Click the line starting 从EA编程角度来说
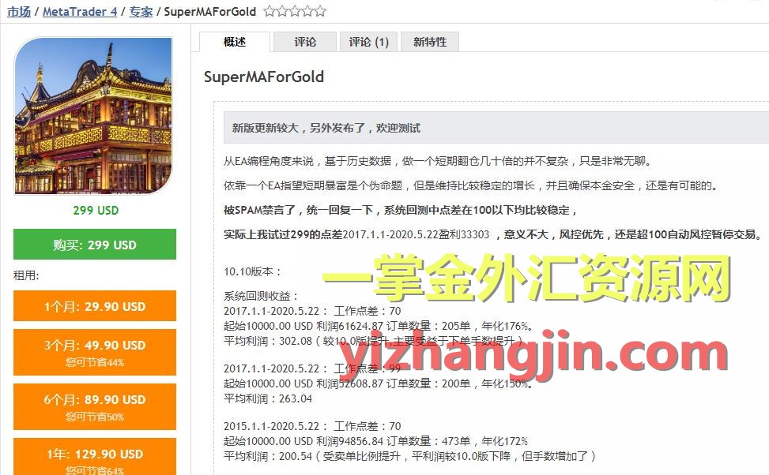The height and width of the screenshot is (475, 769). [x=438, y=161]
